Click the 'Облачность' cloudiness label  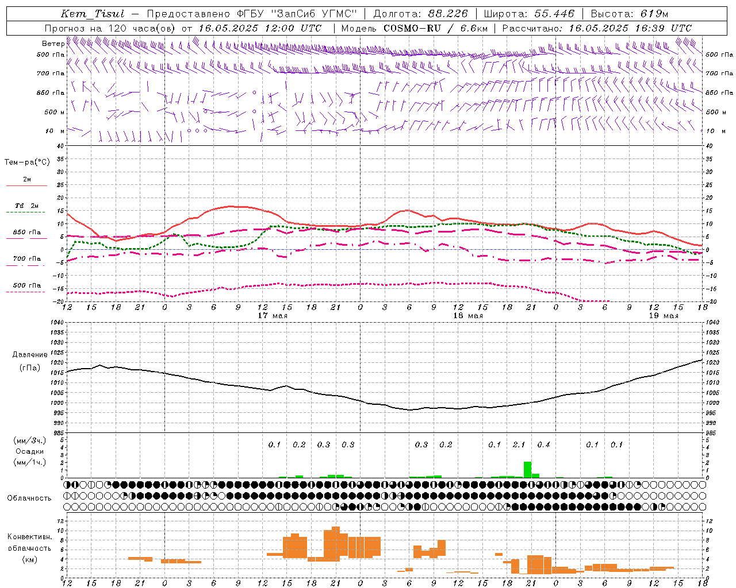point(29,498)
